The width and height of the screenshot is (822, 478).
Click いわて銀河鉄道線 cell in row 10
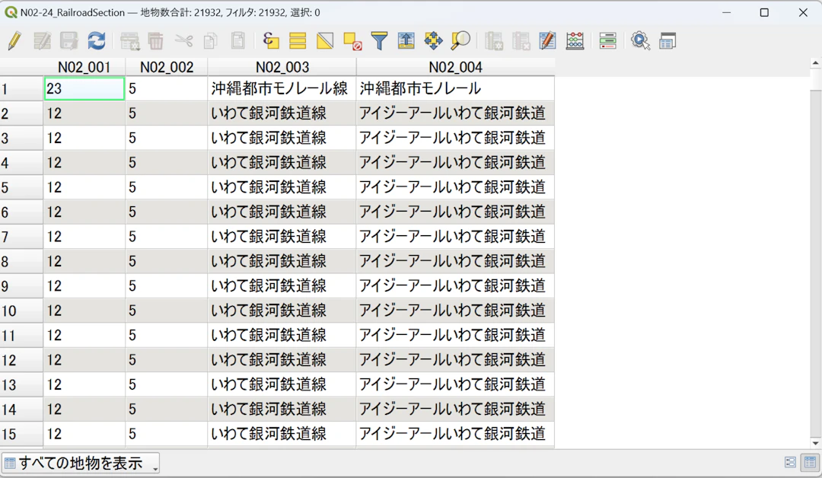[282, 311]
